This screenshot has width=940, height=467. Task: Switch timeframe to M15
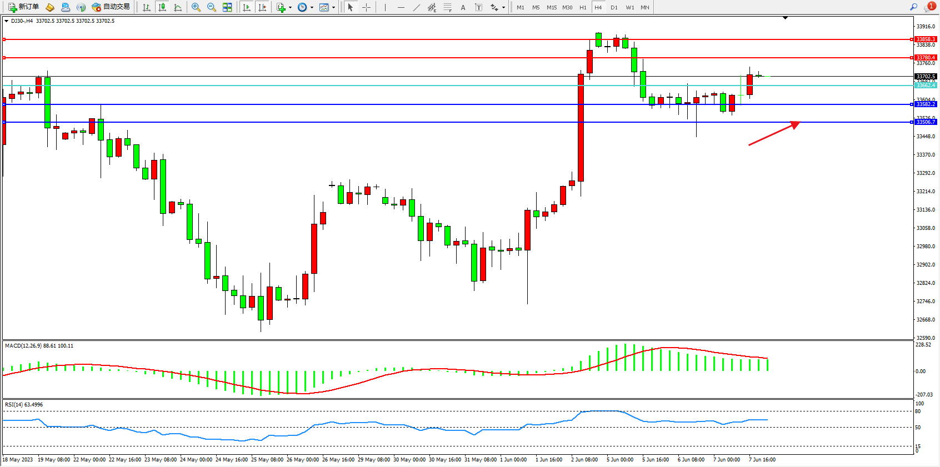coord(551,7)
